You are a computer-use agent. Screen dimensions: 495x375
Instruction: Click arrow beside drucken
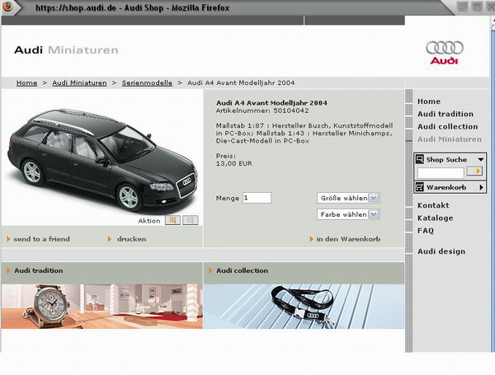(x=110, y=239)
